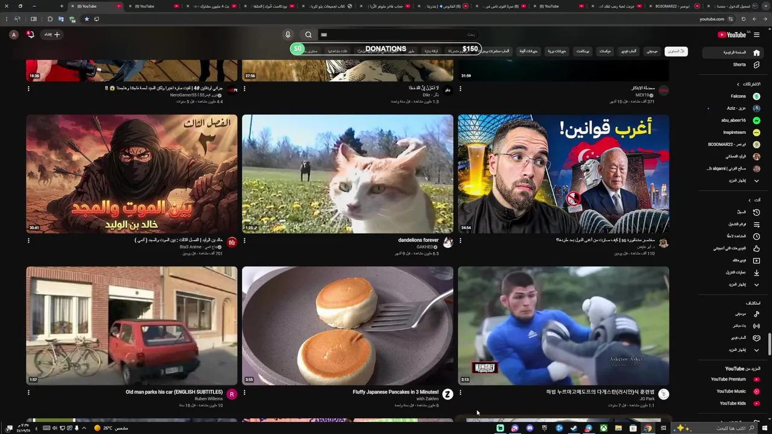The width and height of the screenshot is (772, 434).
Task: Open the Live broadcast explore icon
Action: (756, 325)
